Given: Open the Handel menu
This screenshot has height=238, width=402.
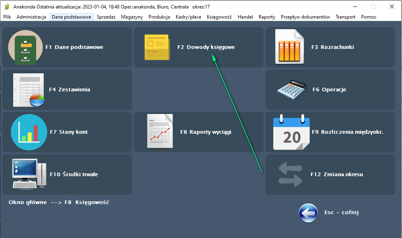Looking at the screenshot, I should [245, 17].
